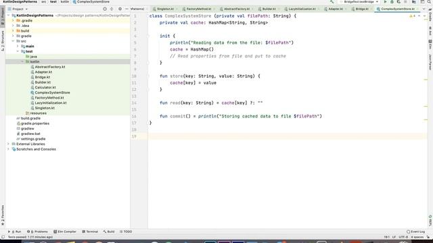
Task: Switch to the Bridge.kt tab
Action: click(361, 9)
